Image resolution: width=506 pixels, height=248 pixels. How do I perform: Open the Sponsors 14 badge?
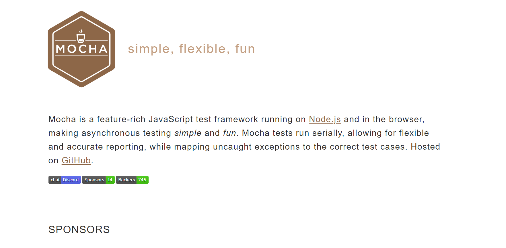pos(98,180)
